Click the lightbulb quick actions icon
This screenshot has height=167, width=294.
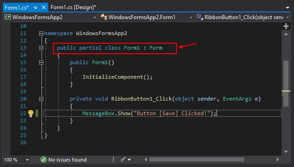click(31, 113)
